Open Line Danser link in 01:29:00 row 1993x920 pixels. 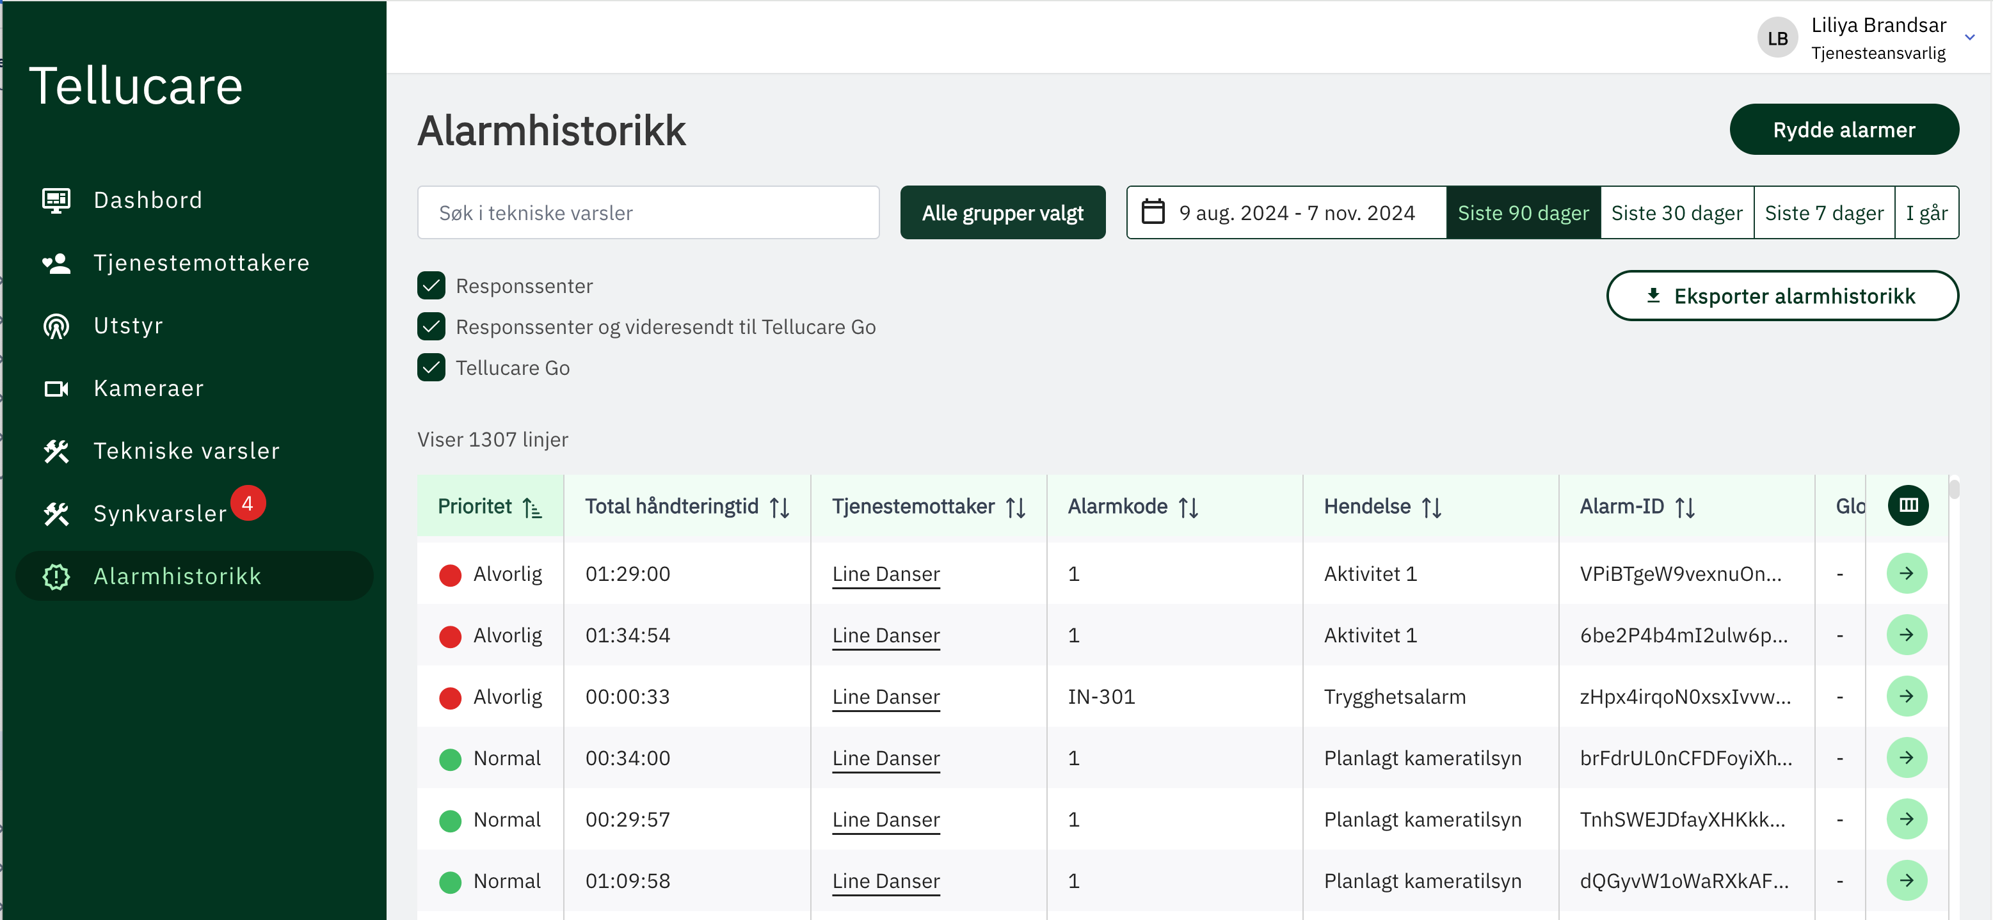[x=886, y=574]
